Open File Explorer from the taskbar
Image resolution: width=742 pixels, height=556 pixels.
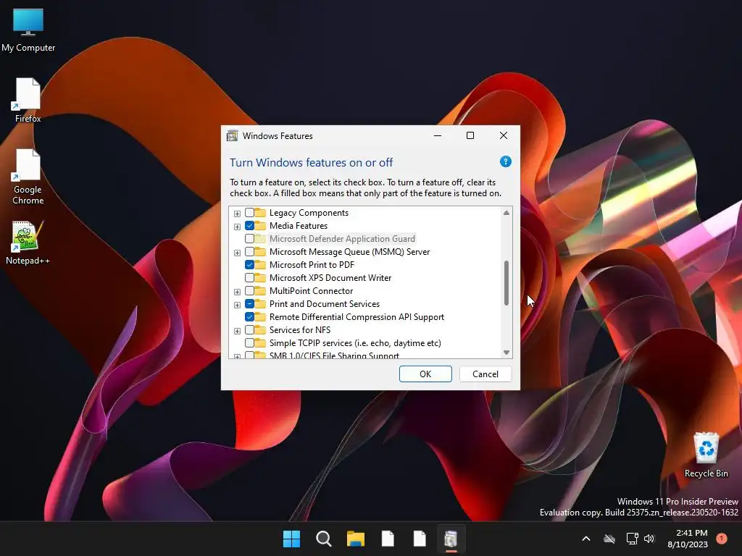click(355, 539)
